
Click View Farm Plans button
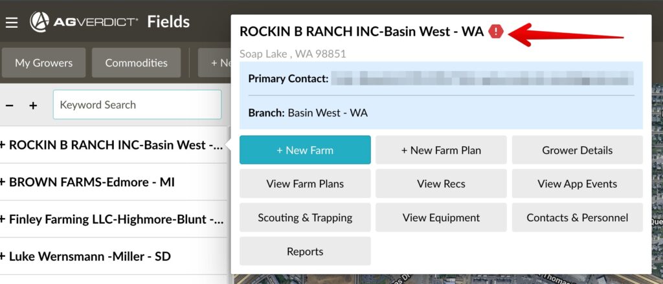(305, 184)
